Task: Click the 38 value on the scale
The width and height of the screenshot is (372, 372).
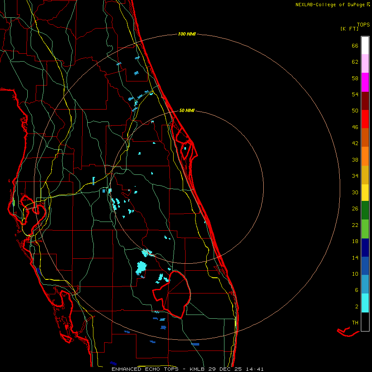Action: coord(355,160)
